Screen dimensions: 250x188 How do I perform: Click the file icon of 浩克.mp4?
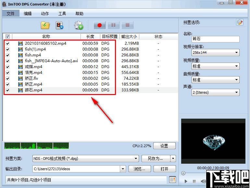tap(20, 73)
